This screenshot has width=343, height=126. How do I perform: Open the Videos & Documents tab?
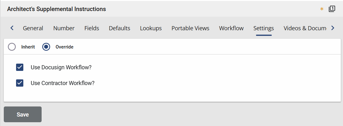(x=305, y=28)
